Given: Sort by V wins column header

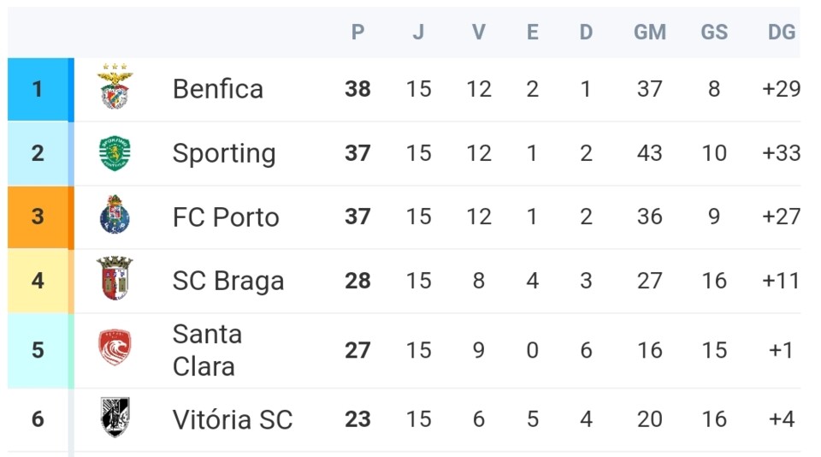Looking at the screenshot, I should pyautogui.click(x=479, y=33).
